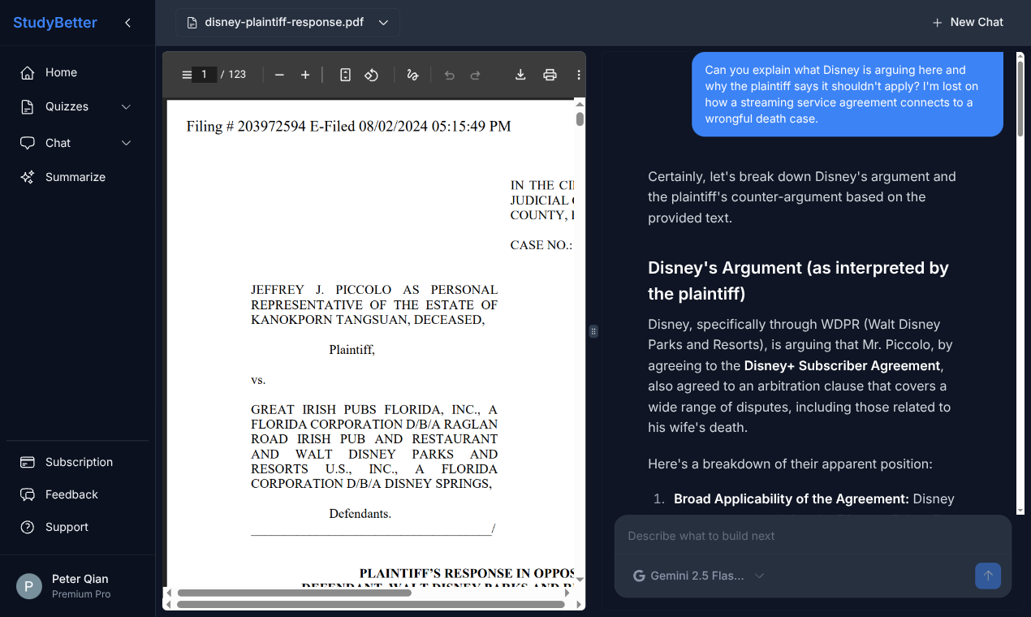Open the Summarize section
This screenshot has width=1031, height=617.
[x=75, y=177]
